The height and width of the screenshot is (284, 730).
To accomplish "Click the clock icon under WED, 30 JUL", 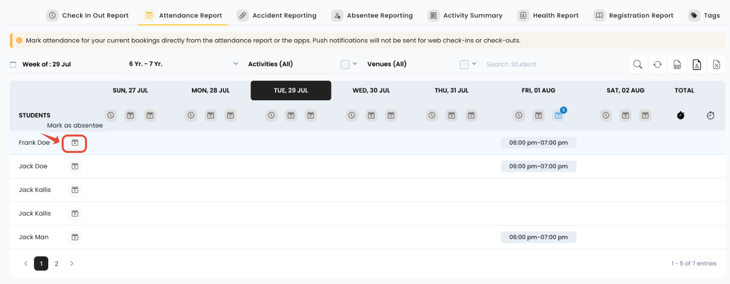I will tap(352, 115).
